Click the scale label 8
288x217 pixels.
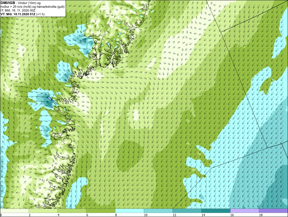(116, 215)
